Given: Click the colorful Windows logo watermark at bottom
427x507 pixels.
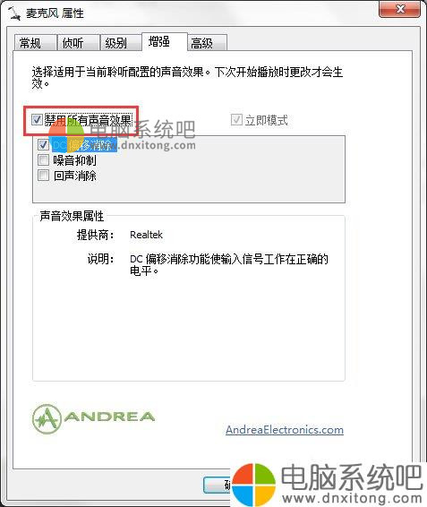Looking at the screenshot, I should (x=253, y=484).
